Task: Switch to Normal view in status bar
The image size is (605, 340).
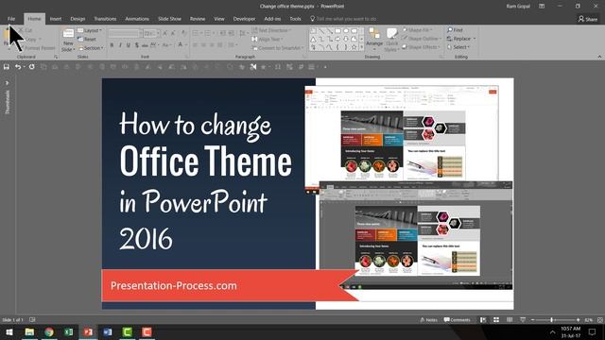Action: point(483,320)
